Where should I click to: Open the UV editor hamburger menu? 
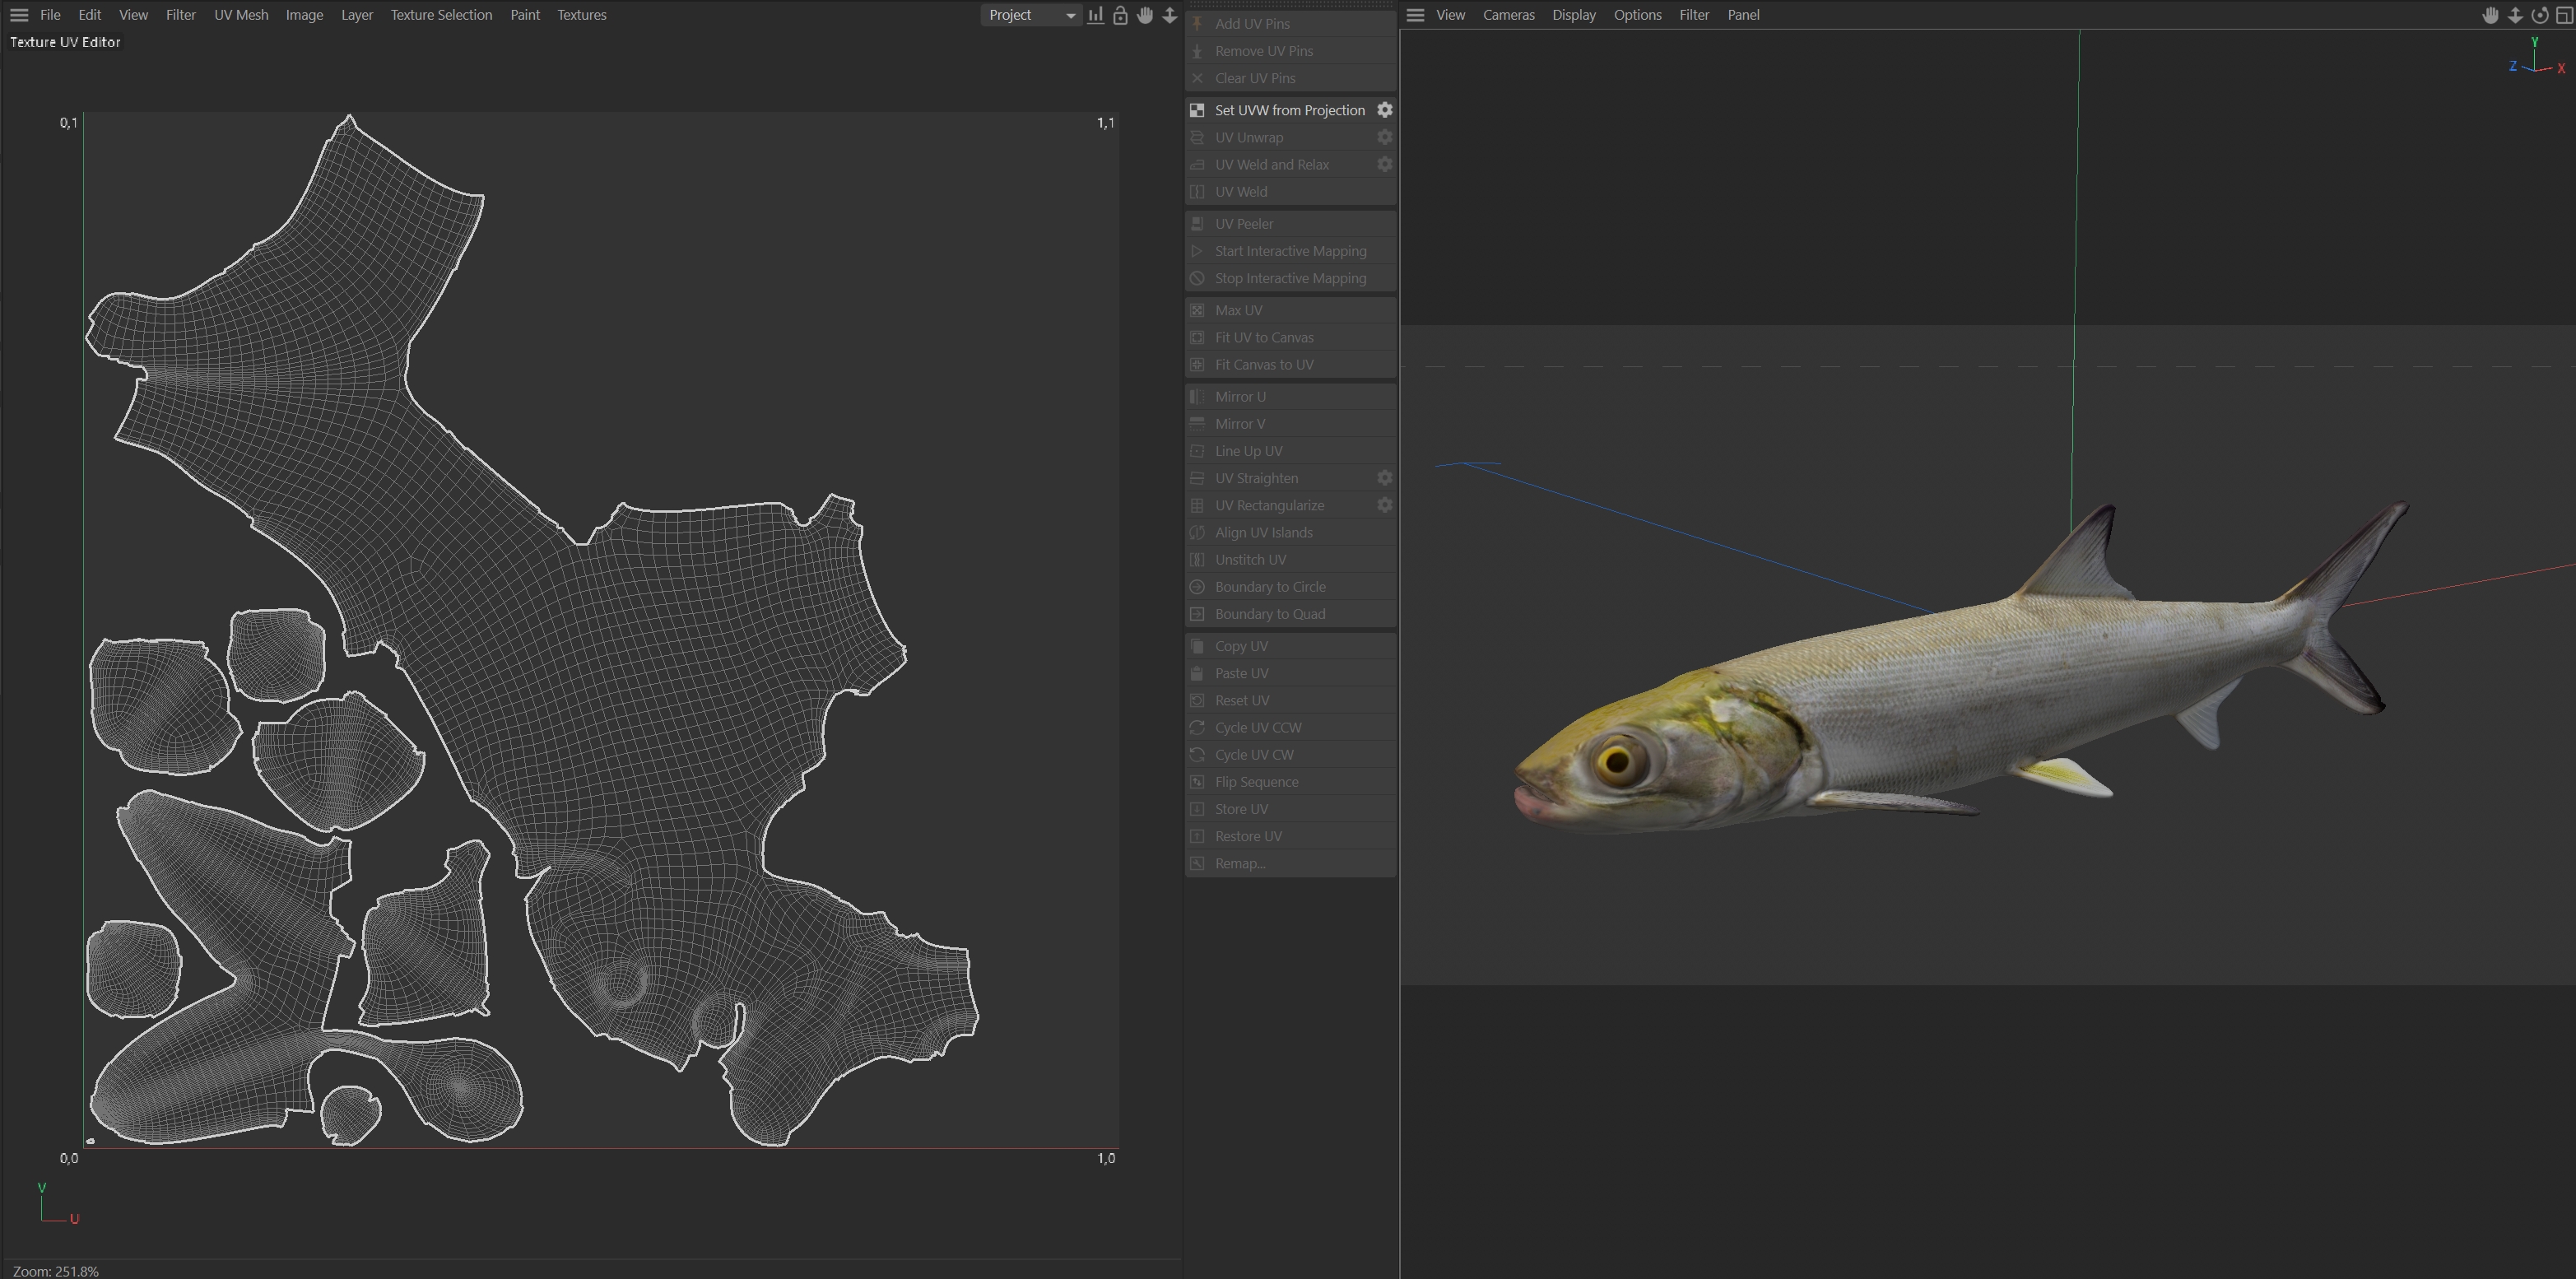pos(19,15)
